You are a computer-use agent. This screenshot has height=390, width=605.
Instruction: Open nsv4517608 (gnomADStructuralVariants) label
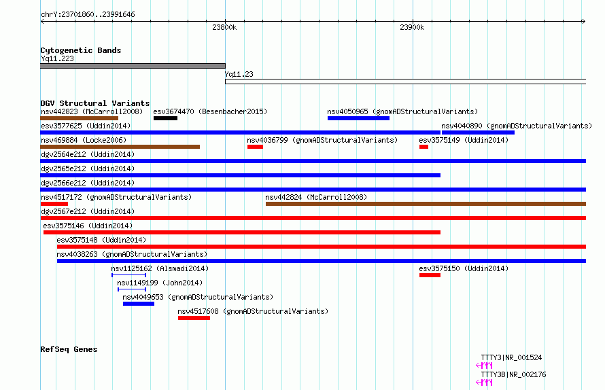point(253,311)
